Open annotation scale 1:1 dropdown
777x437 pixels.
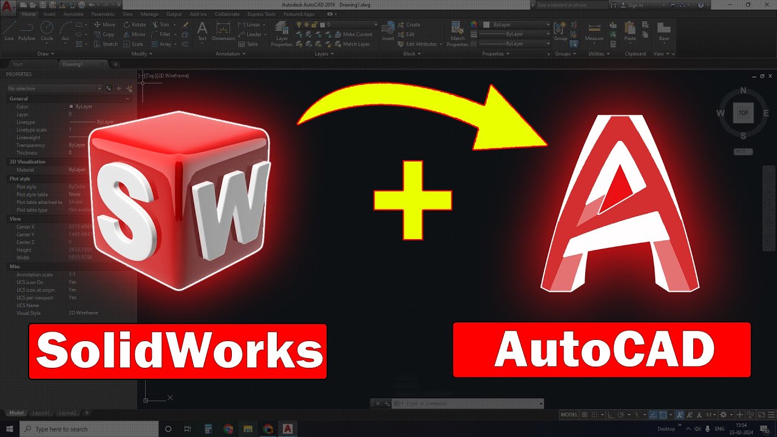(x=711, y=415)
